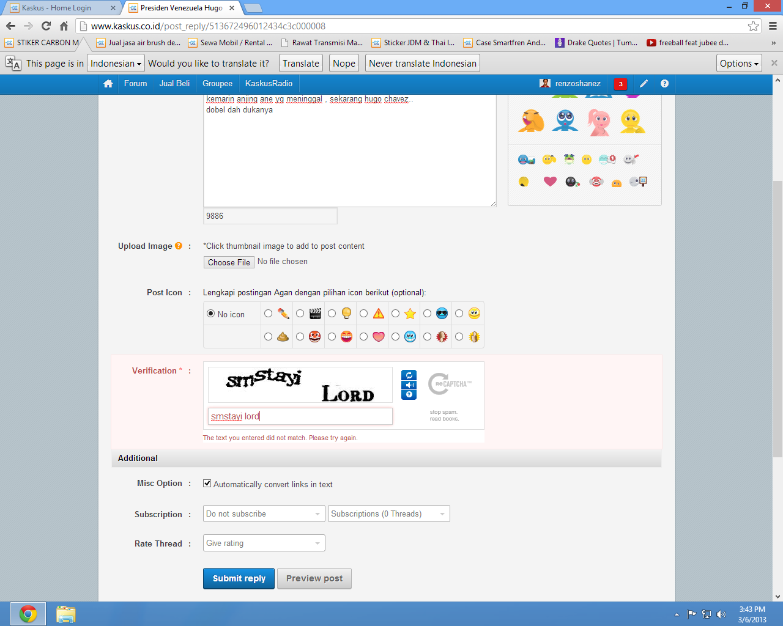Select the heart post icon option
Image resolution: width=783 pixels, height=626 pixels.
[363, 337]
